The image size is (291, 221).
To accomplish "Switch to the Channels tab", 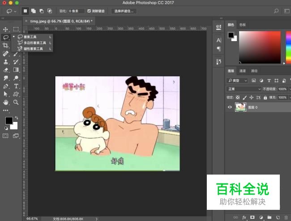I will click(242, 71).
